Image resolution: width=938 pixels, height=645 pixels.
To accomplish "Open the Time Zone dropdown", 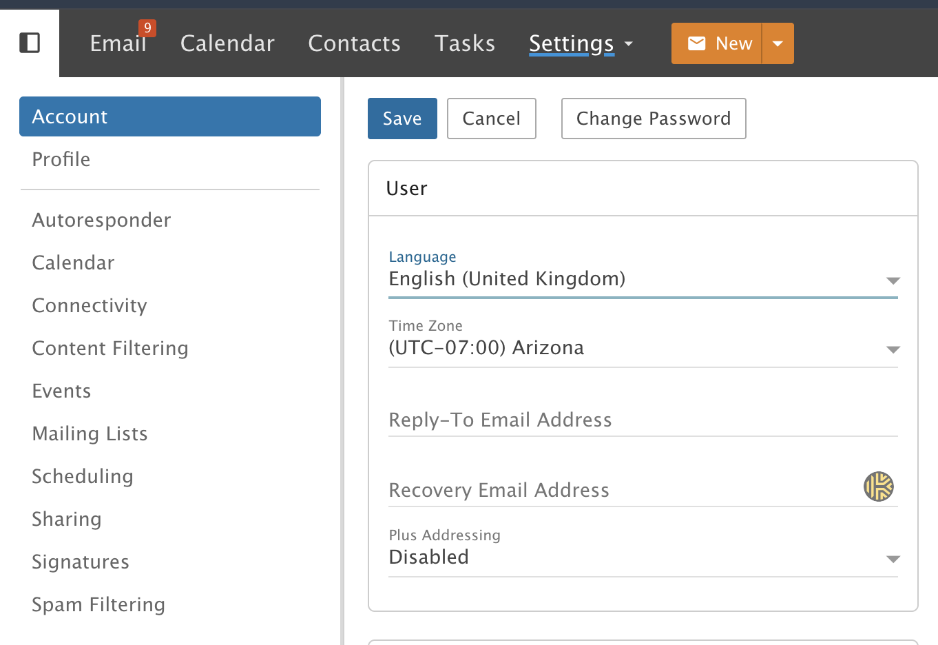I will (893, 349).
